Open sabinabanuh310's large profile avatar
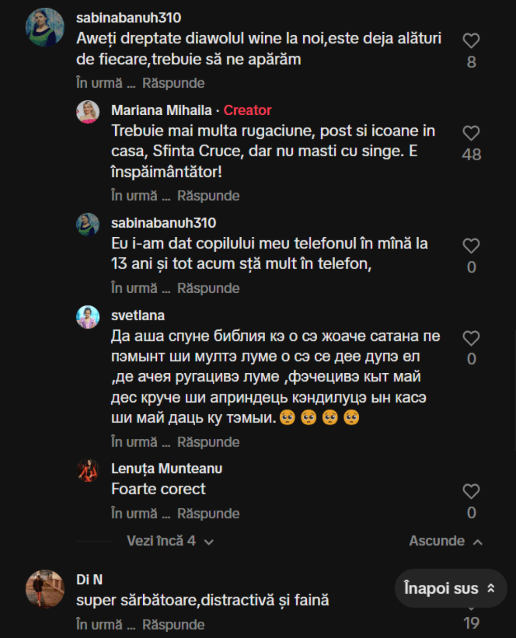This screenshot has width=516, height=638. point(45,27)
